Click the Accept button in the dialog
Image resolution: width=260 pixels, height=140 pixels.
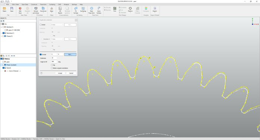pyautogui.click(x=60, y=73)
